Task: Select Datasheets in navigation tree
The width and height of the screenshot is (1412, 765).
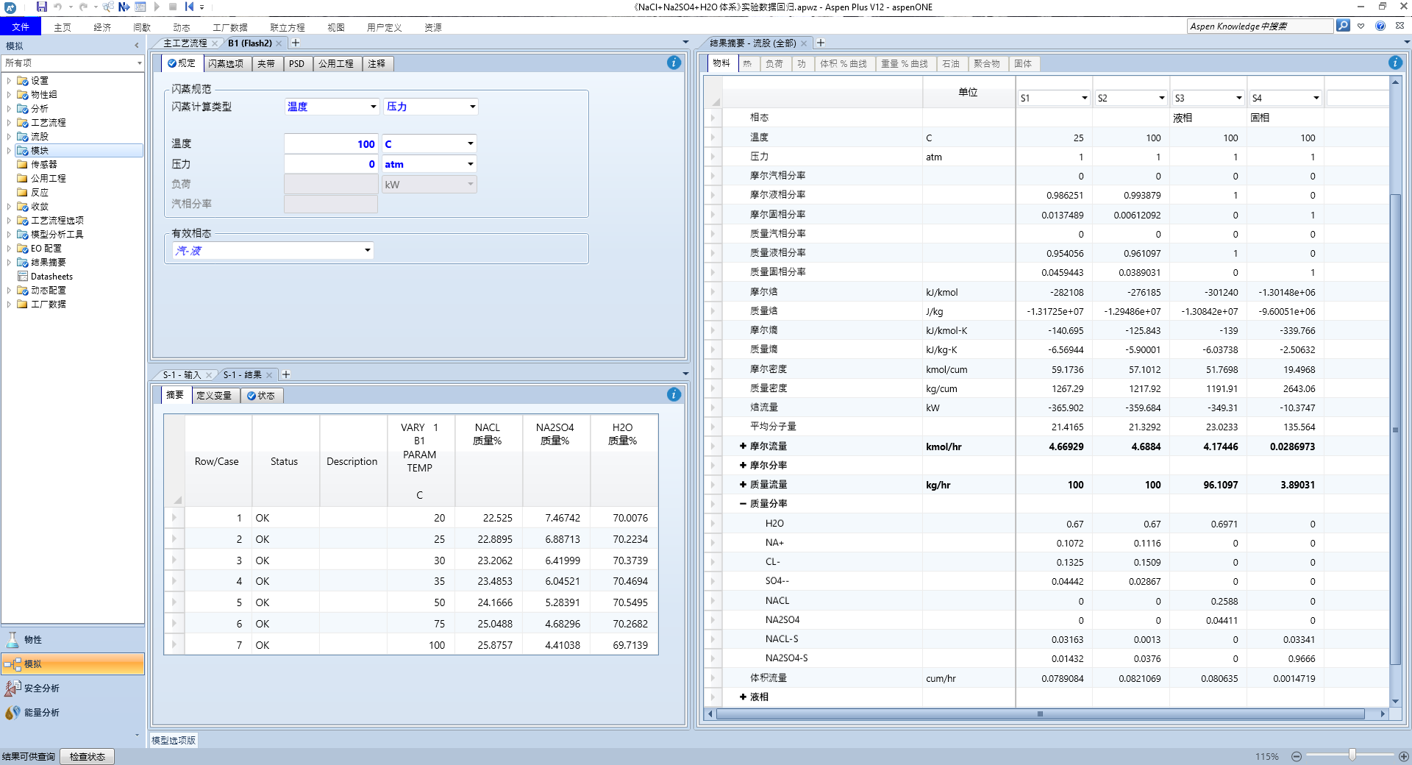Action: (51, 277)
